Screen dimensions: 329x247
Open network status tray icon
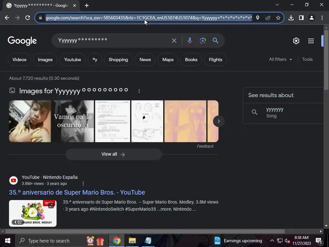(x=280, y=241)
